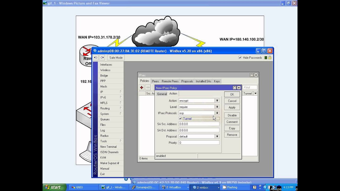Open the Keys tab
The image size is (340, 191).
pos(217,81)
